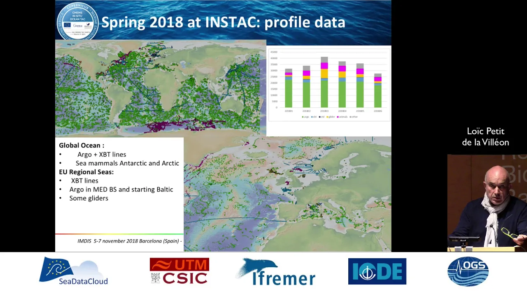
Task: Click the IODE logo
Action: [x=377, y=271]
